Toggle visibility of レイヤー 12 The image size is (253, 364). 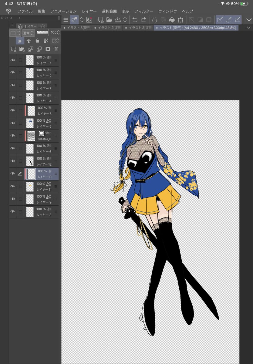13,161
